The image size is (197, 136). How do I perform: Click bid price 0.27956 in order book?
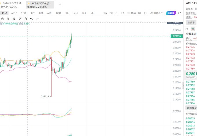point(190,96)
